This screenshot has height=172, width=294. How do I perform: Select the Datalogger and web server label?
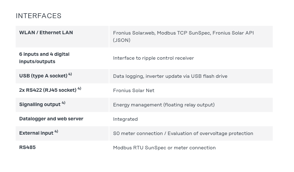pos(51,119)
